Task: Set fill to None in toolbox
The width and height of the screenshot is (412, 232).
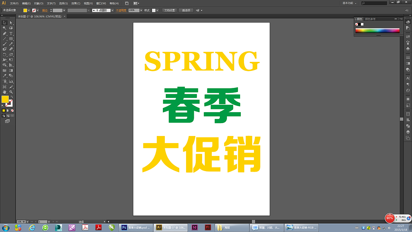Action: click(12, 111)
